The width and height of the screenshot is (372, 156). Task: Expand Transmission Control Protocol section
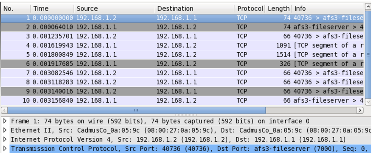coord(5,149)
